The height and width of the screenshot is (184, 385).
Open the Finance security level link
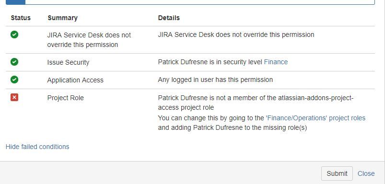tap(276, 62)
